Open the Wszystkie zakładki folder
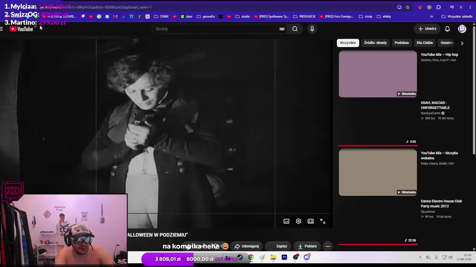 457,16
